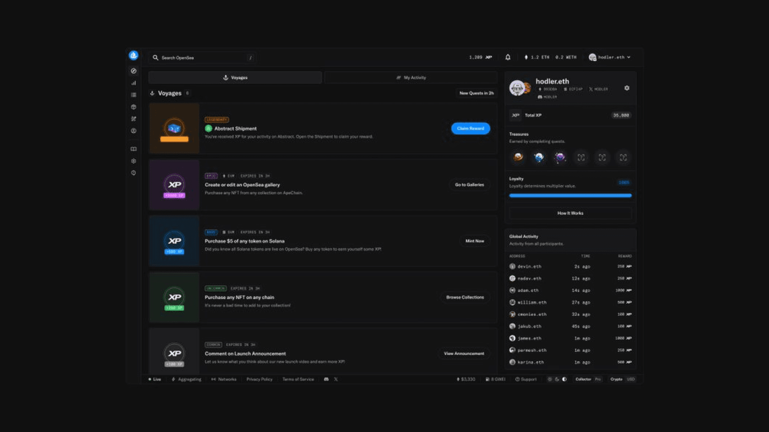Switch currency display to Crypto
Viewport: 769px width, 432px height.
point(616,379)
